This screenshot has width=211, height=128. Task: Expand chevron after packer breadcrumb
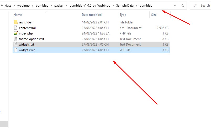point(66,6)
